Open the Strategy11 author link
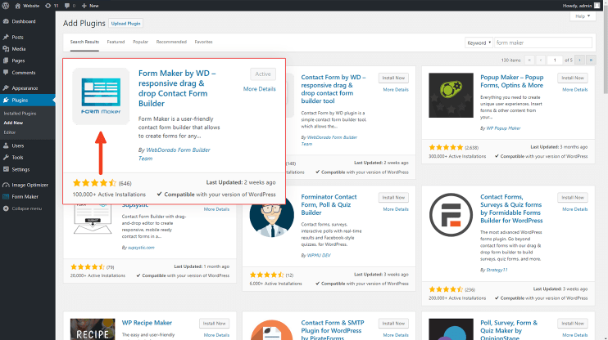 (x=497, y=270)
